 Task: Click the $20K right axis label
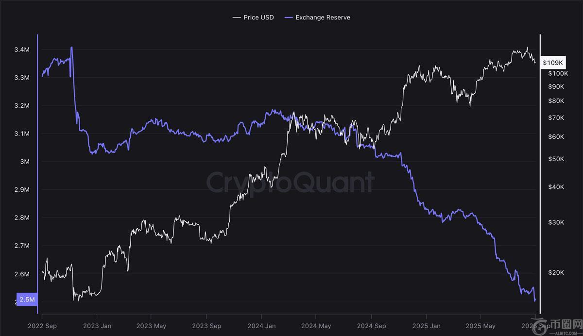tap(556, 272)
